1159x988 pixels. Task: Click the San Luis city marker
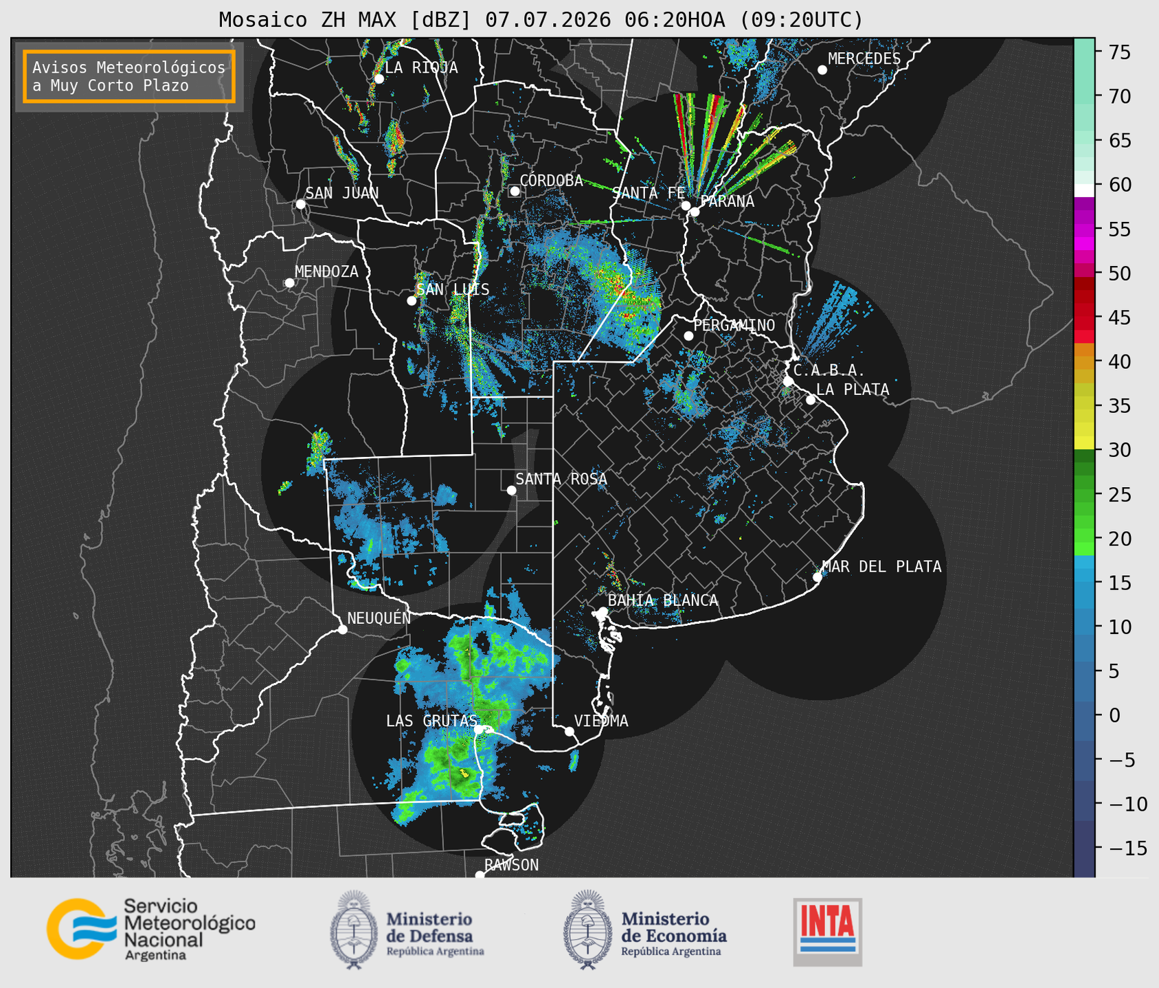tap(412, 300)
